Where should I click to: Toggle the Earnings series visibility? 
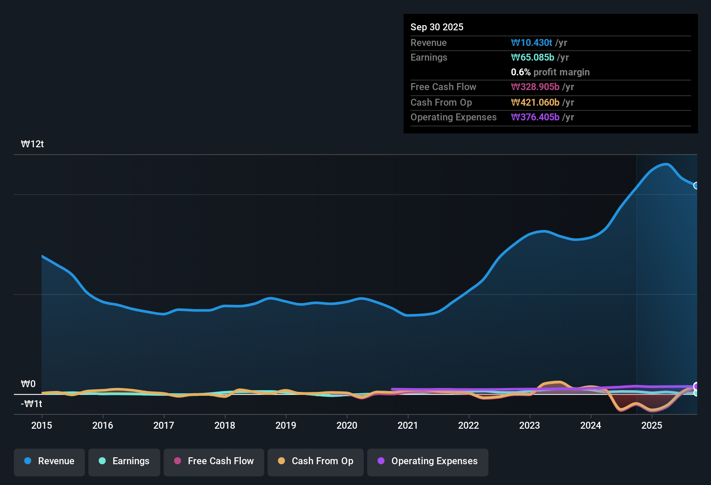click(124, 461)
